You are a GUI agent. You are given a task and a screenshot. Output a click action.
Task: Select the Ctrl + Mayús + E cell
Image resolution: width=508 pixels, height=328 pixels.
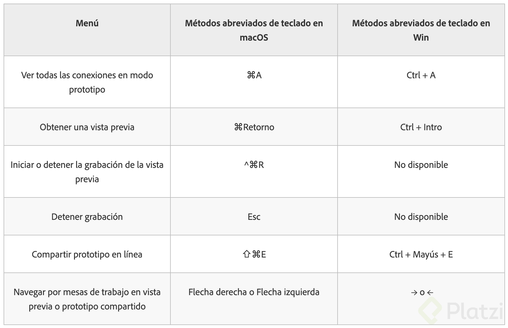pyautogui.click(x=421, y=254)
